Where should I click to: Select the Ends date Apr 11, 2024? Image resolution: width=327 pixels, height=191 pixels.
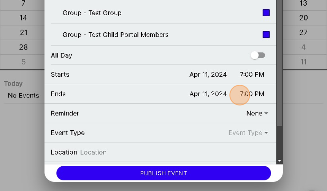[x=208, y=94]
